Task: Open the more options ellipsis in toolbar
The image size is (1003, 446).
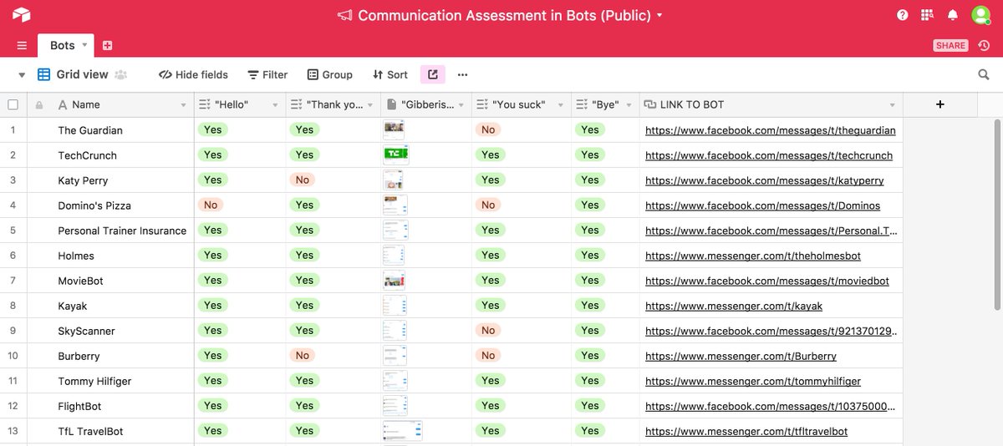Action: (x=462, y=74)
